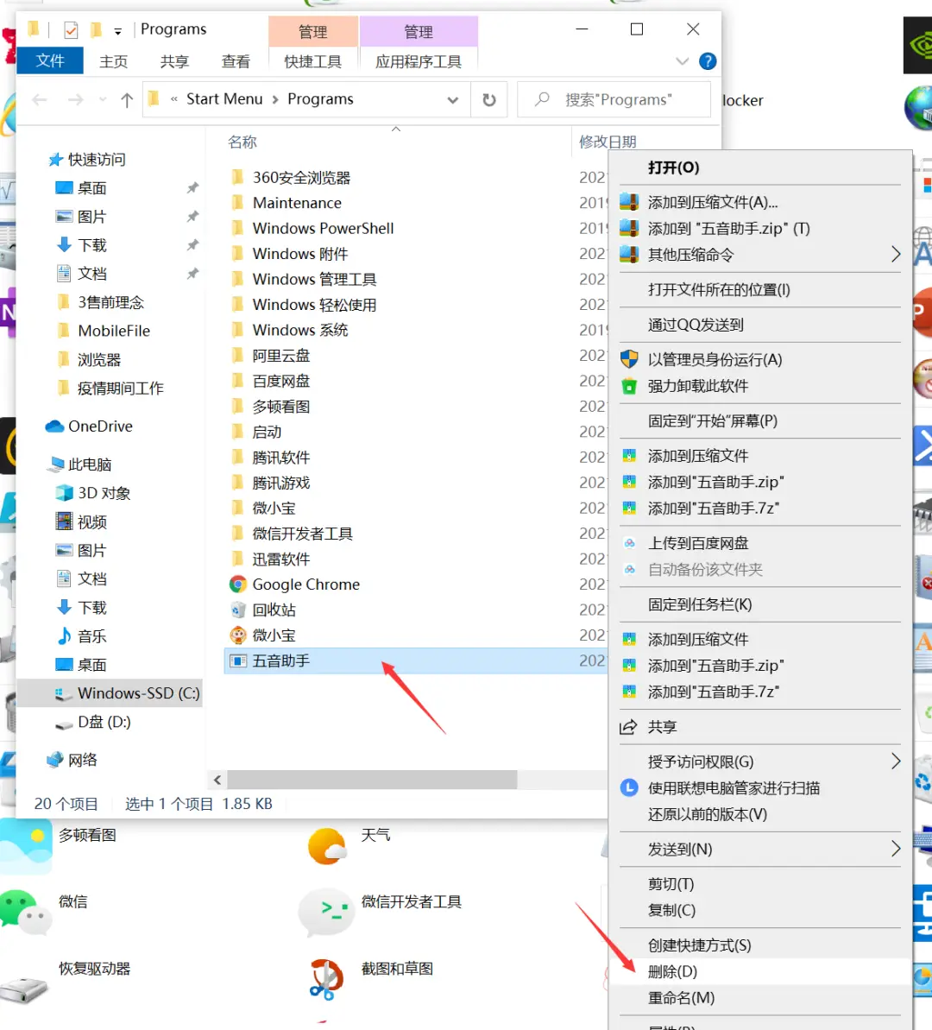Open the 文件 ribbon tab
Screen dimensions: 932x1030
(x=50, y=61)
